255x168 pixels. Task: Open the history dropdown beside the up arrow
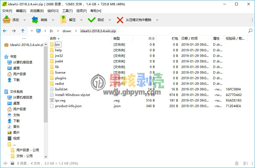click(32, 31)
